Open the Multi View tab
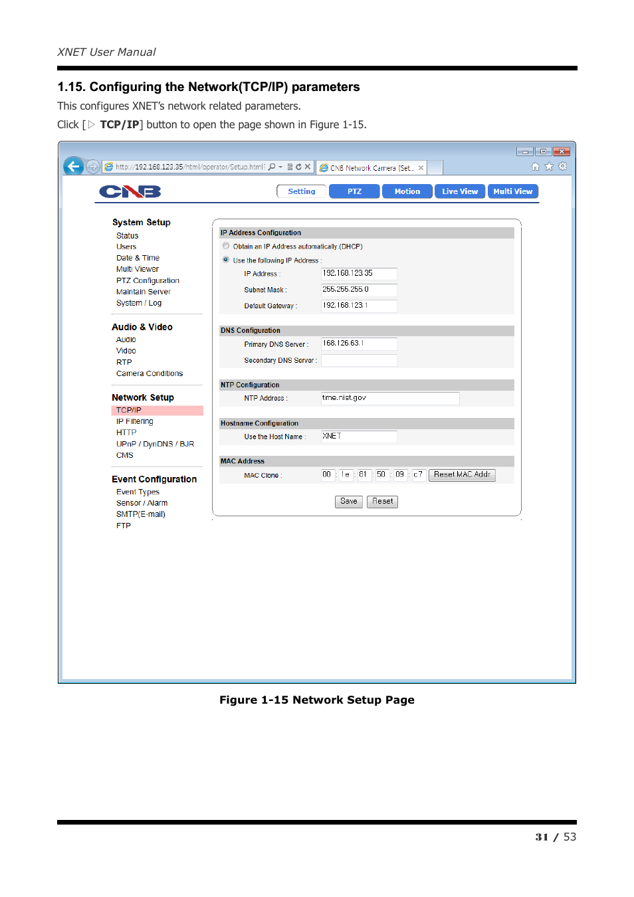The image size is (634, 897). (x=513, y=191)
